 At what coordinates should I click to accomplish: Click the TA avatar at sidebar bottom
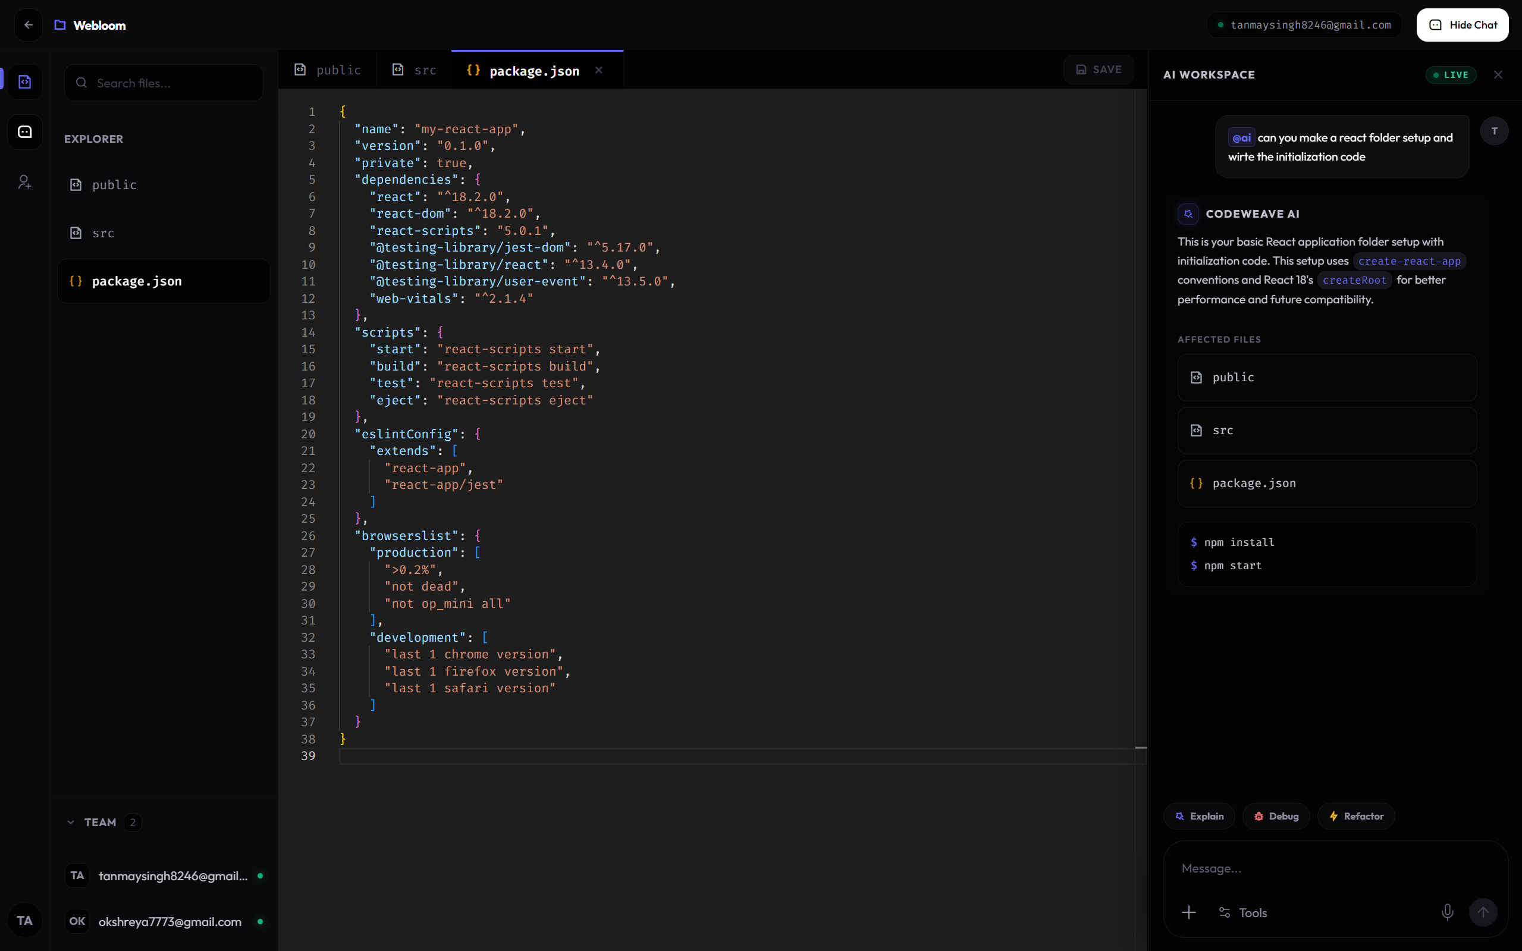point(24,921)
